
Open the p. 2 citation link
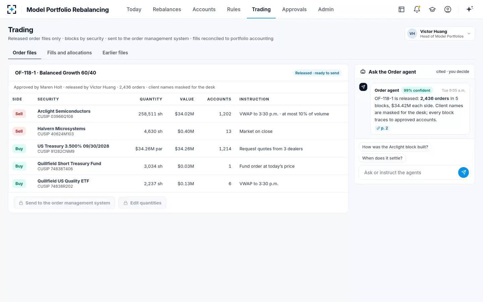(x=382, y=128)
